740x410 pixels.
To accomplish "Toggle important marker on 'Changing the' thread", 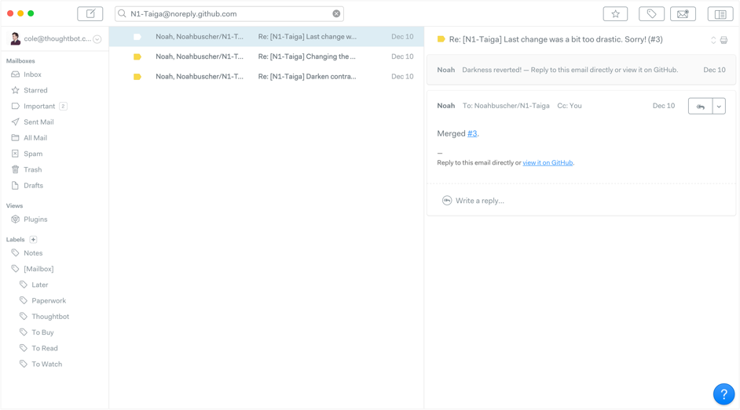I will click(137, 56).
